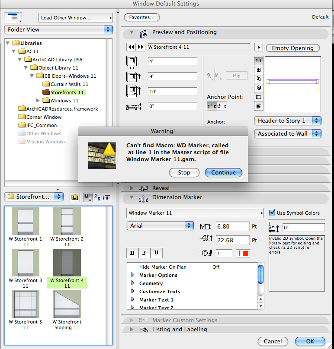Screen dimensions: 334x349
Task: Click marker parameter list scrollbar thumb
Action: [x=260, y=274]
